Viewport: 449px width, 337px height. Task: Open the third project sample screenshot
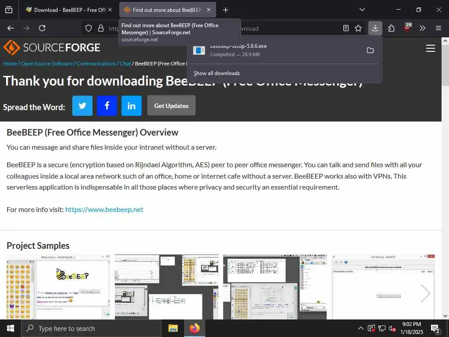click(x=275, y=287)
